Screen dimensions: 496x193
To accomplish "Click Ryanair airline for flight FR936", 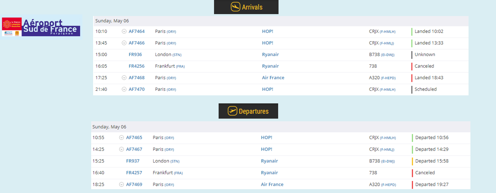I will point(270,55).
